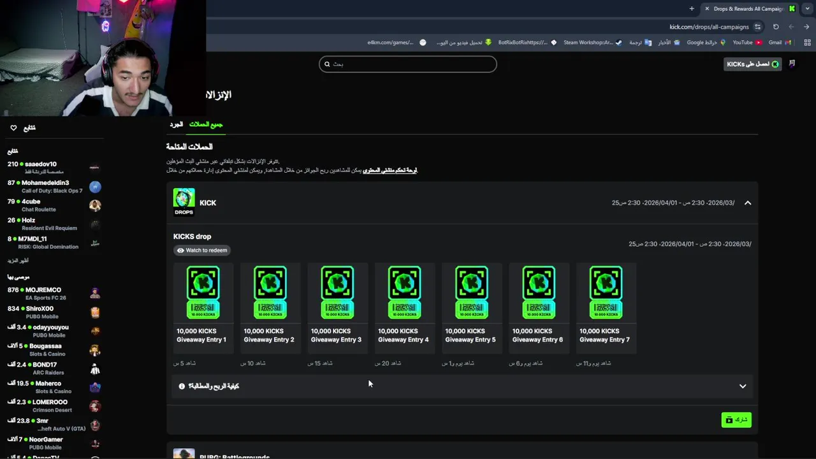Open the browser tab search dropdown
816x459 pixels.
(808, 9)
